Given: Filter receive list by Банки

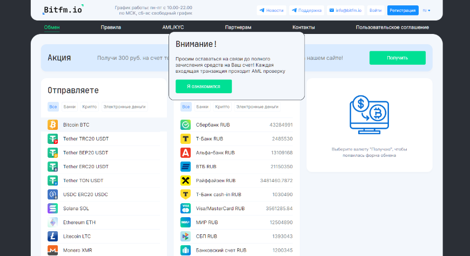Looking at the screenshot, I should tap(203, 107).
